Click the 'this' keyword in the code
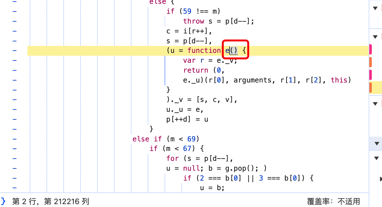 coord(339,80)
